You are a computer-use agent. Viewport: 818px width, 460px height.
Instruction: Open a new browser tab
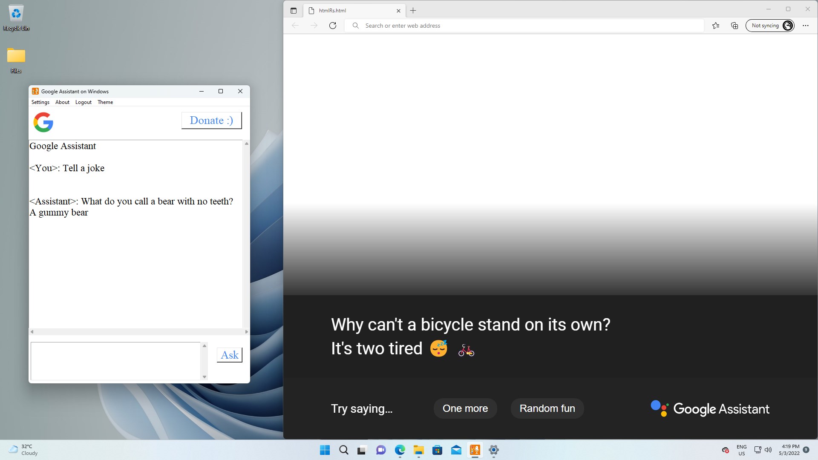point(413,11)
